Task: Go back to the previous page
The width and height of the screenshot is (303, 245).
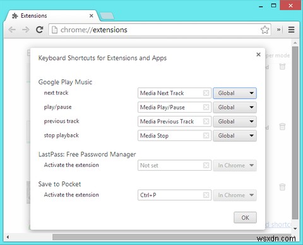Action: tap(12, 30)
